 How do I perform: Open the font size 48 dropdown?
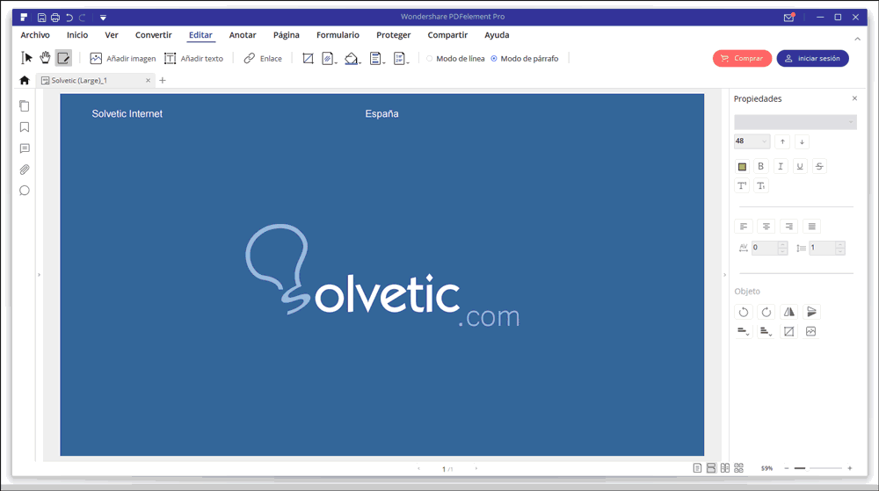752,141
